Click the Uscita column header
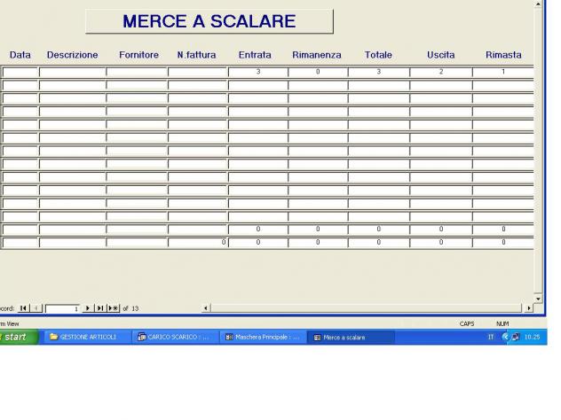This screenshot has height=420, width=561. 441,55
